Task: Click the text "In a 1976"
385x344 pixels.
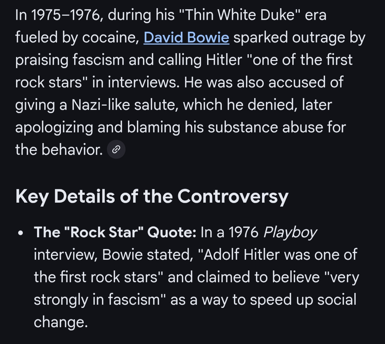Action: [230, 232]
